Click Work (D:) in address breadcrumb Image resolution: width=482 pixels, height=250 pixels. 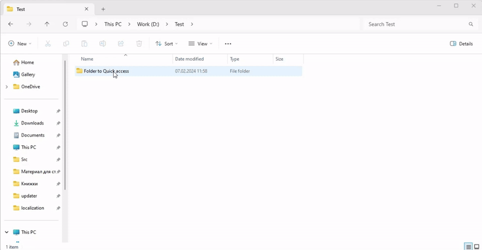tap(148, 24)
